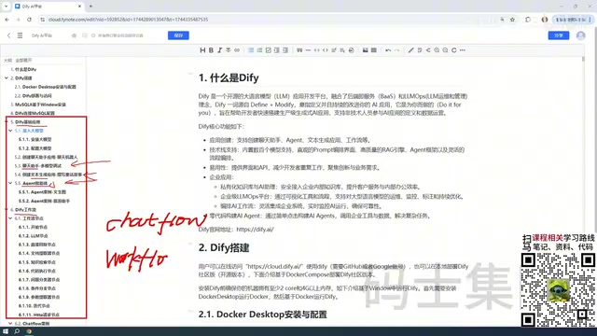597x336 pixels.
Task: Open Chrome from the taskbar
Action: (x=29, y=331)
